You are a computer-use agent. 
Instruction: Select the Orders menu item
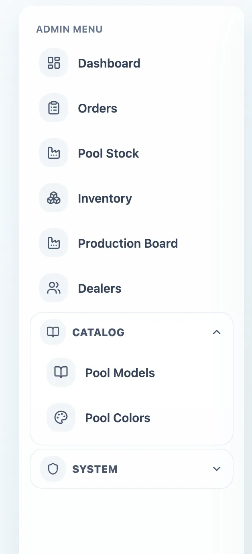click(98, 108)
